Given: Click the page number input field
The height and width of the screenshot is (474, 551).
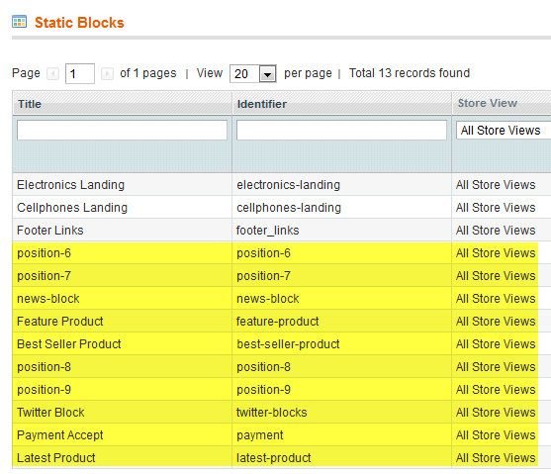Looking at the screenshot, I should click(80, 74).
